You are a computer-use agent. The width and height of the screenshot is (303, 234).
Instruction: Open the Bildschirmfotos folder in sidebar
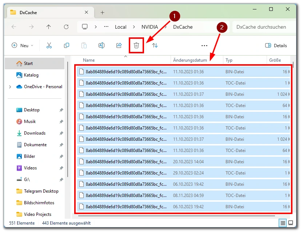[35, 202]
